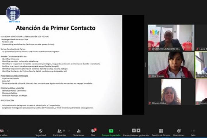Open Sección de Grupos breakout rooms
Image resolution: width=207 pixels, height=138 pixels.
click(161, 131)
